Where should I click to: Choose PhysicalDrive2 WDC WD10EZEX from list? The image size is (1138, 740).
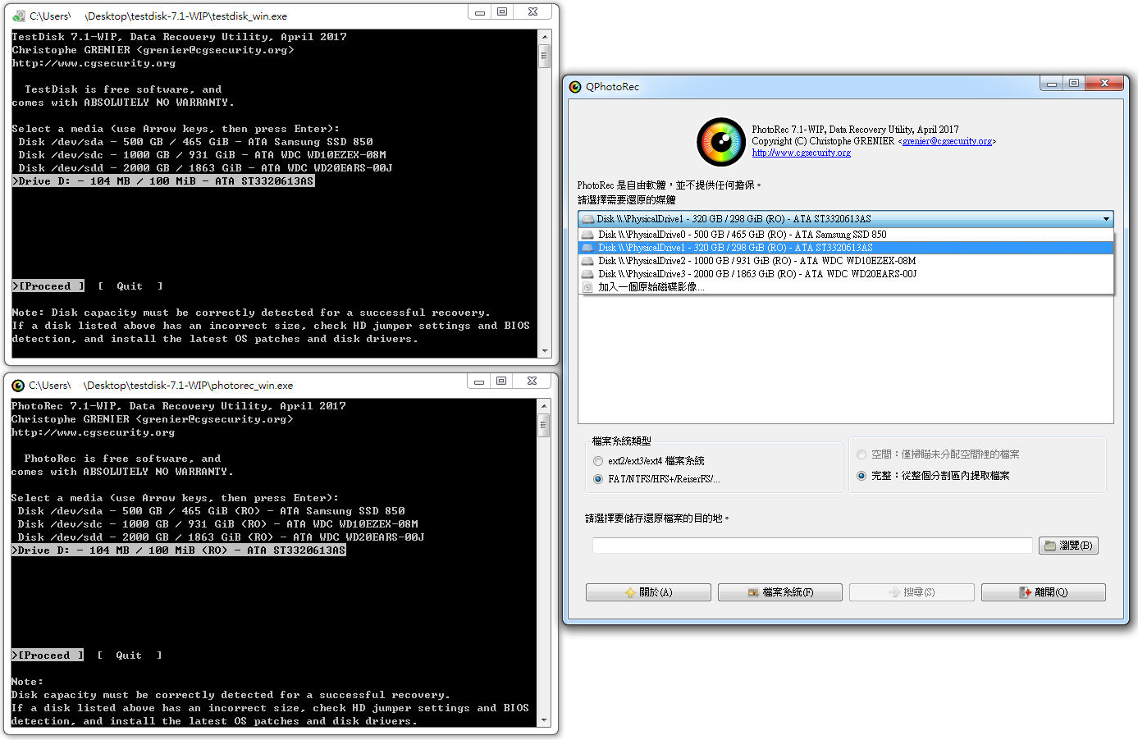click(846, 261)
